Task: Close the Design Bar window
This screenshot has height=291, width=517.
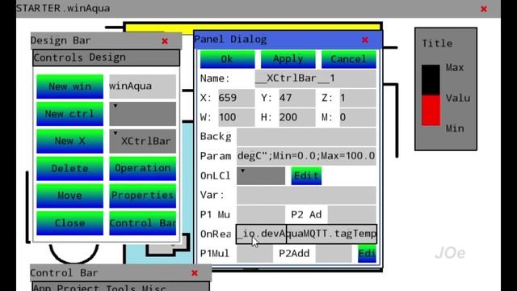Action: pyautogui.click(x=165, y=41)
